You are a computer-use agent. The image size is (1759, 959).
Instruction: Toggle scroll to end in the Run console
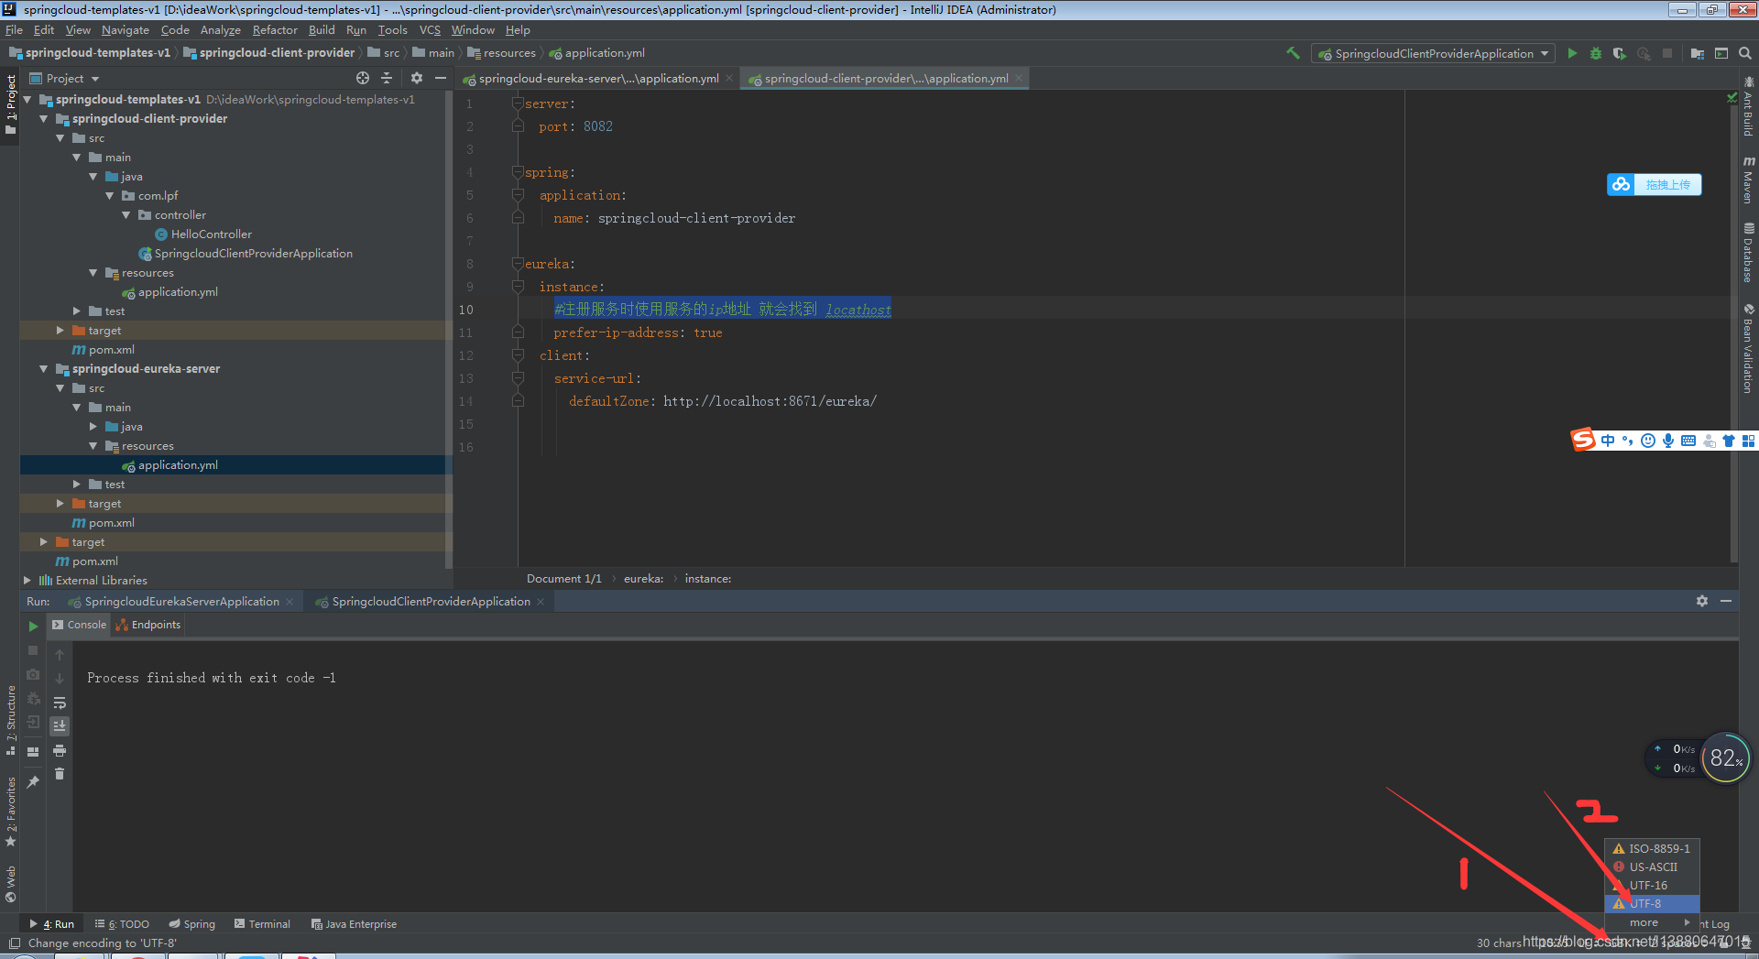click(60, 725)
